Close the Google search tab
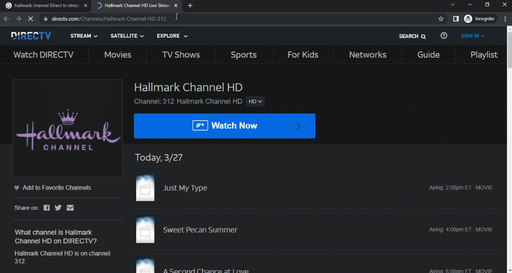This screenshot has height=273, width=512. (86, 6)
